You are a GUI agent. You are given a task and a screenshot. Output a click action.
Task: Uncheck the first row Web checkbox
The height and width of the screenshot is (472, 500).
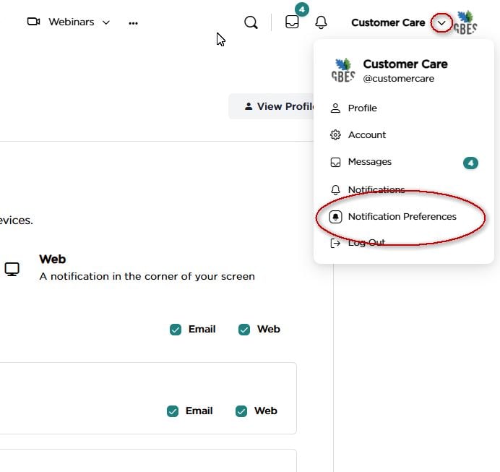coord(244,330)
